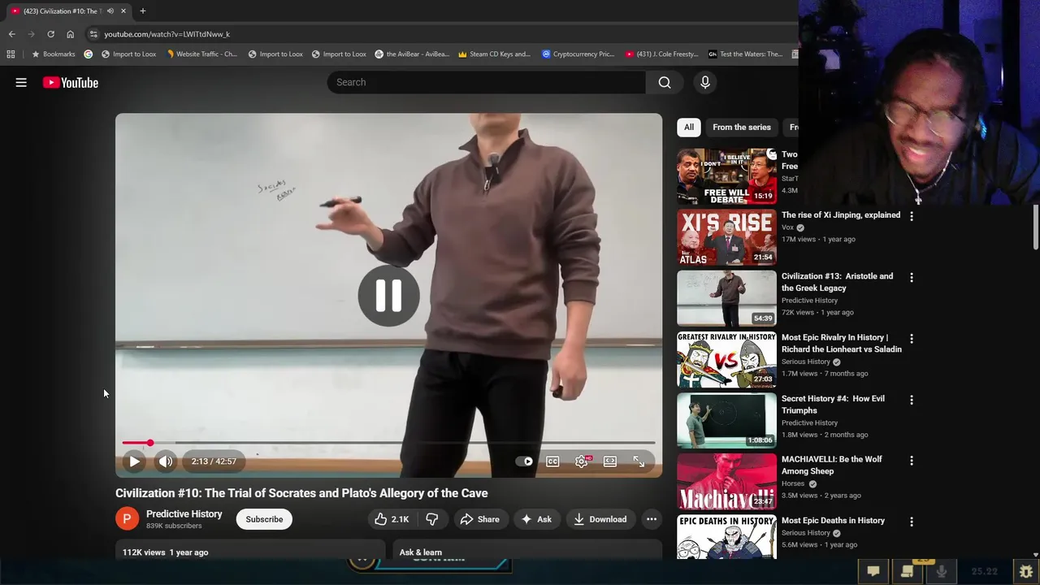Reload the page with the refresh icon
Viewport: 1040px width, 585px height.
50,34
